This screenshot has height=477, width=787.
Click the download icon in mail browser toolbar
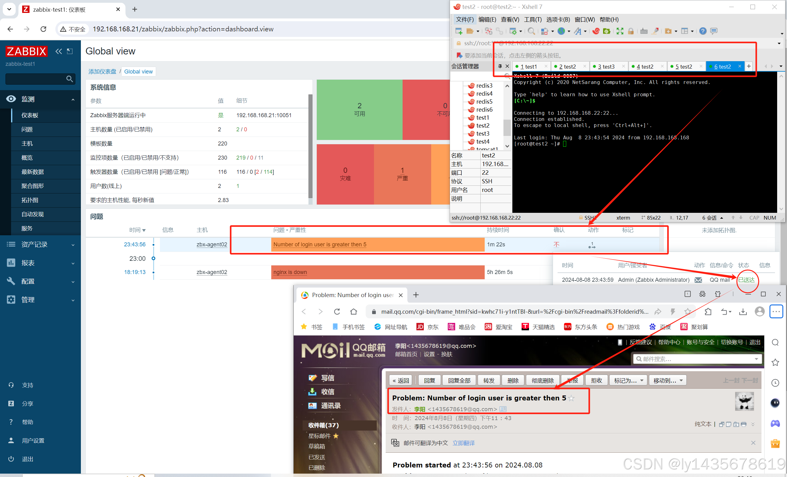(743, 312)
